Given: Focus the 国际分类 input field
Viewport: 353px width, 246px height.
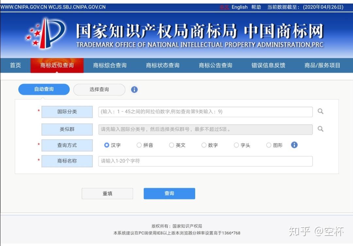Looking at the screenshot, I should click(205, 112).
